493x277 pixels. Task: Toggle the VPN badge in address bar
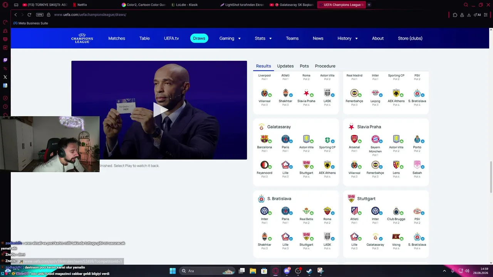pos(40,15)
